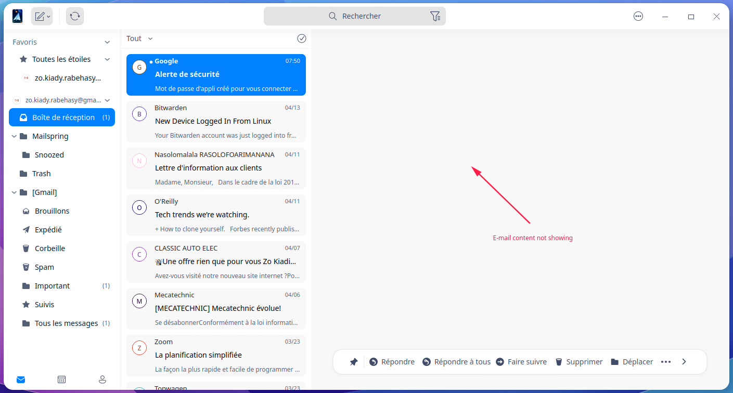Viewport: 733px width, 393px height.
Task: Click the Brouillons folder icon
Action: coord(26,211)
